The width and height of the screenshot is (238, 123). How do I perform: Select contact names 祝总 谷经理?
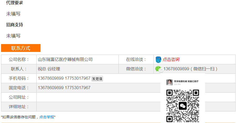(49, 69)
